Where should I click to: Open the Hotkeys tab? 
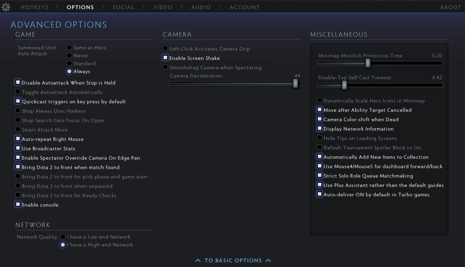pyautogui.click(x=35, y=7)
